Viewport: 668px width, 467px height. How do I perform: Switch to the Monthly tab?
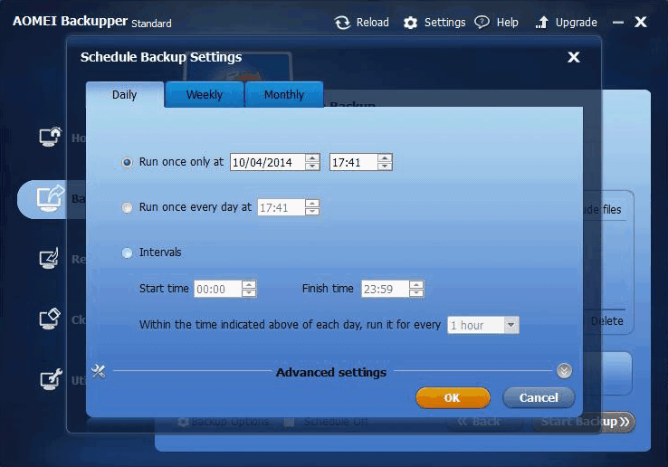point(284,95)
